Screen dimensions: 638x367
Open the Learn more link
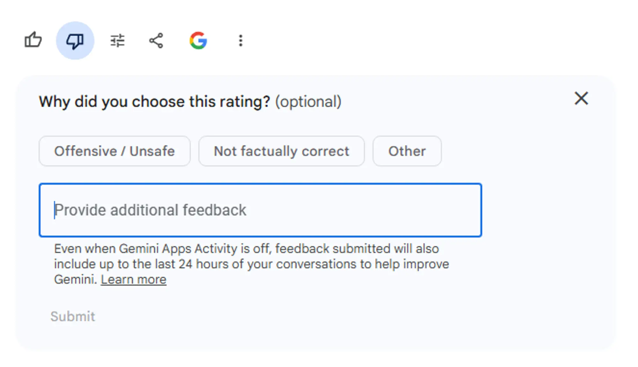click(x=134, y=279)
